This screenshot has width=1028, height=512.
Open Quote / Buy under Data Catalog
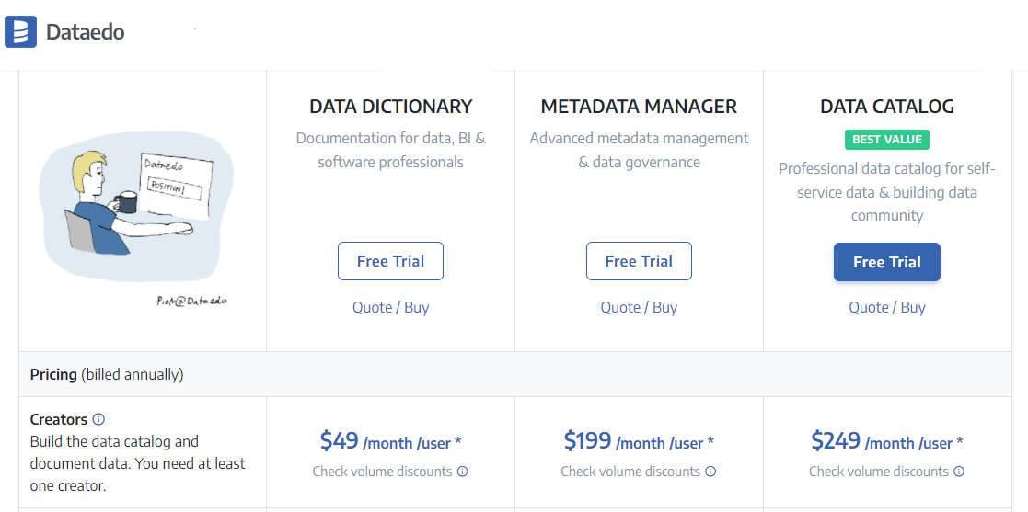[887, 307]
